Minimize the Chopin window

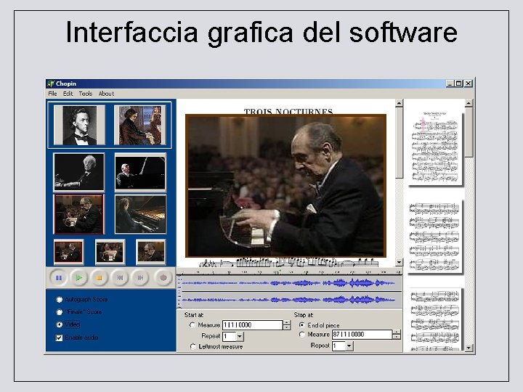[x=450, y=83]
